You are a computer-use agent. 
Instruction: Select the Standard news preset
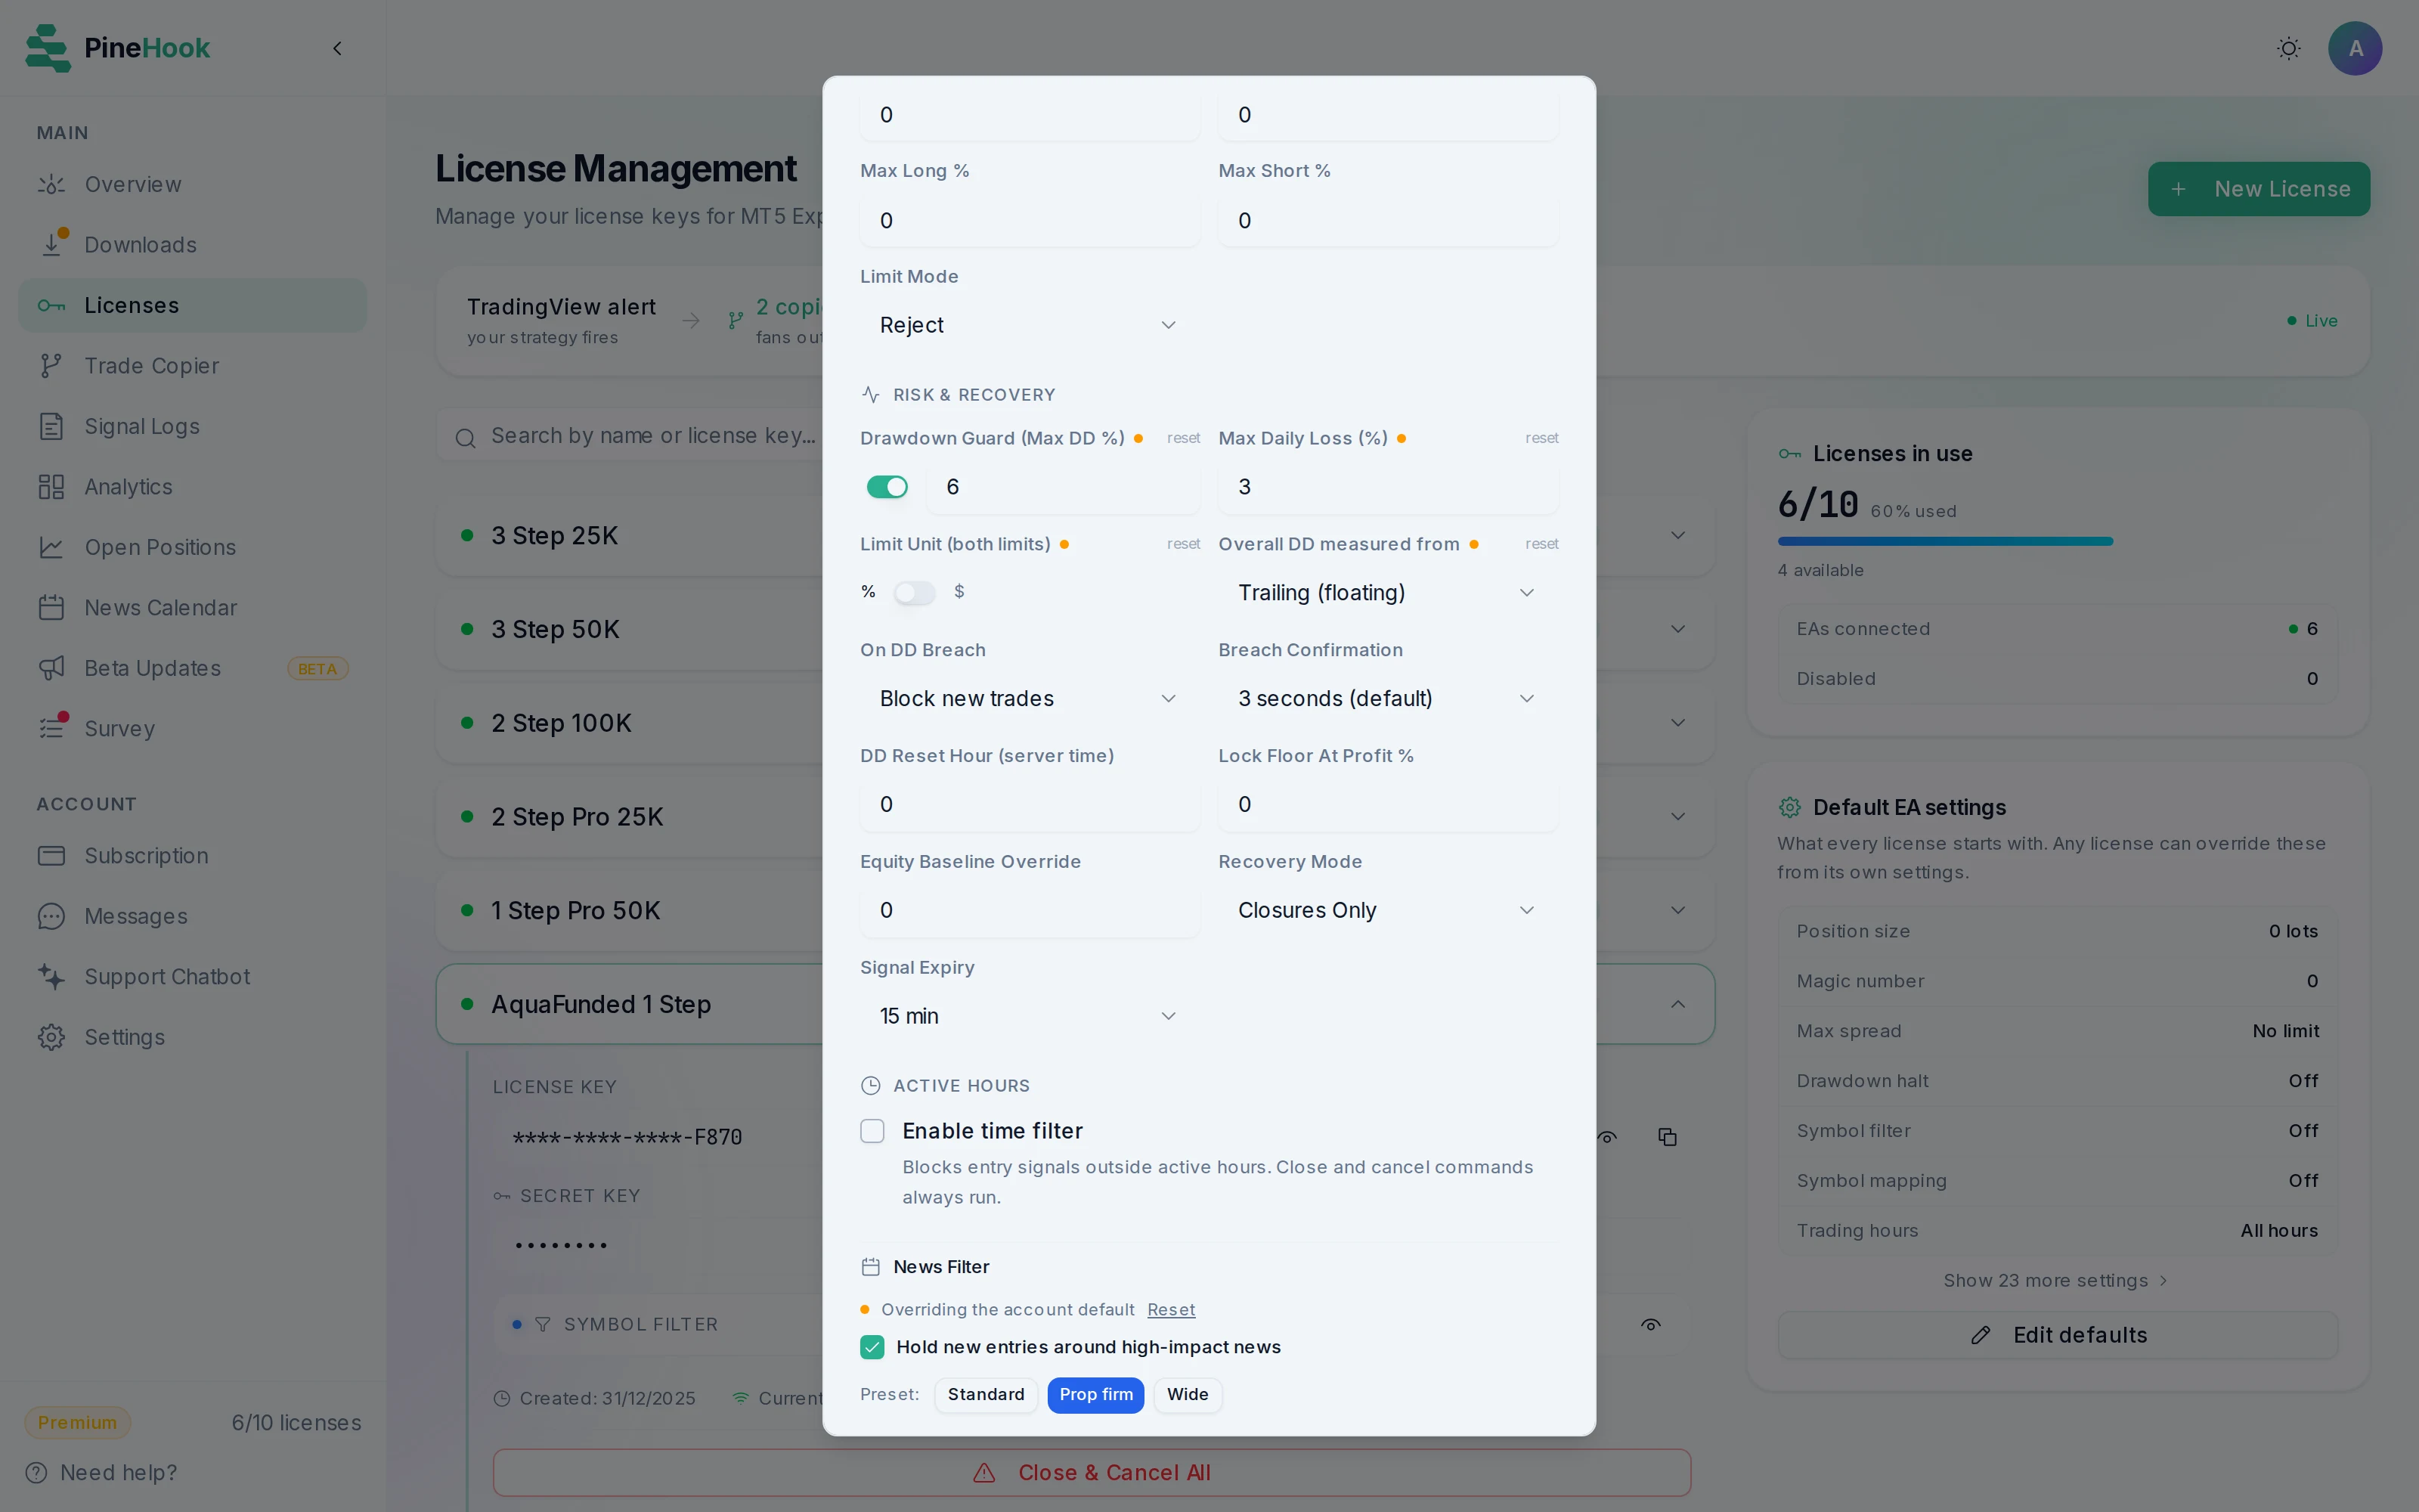(986, 1395)
